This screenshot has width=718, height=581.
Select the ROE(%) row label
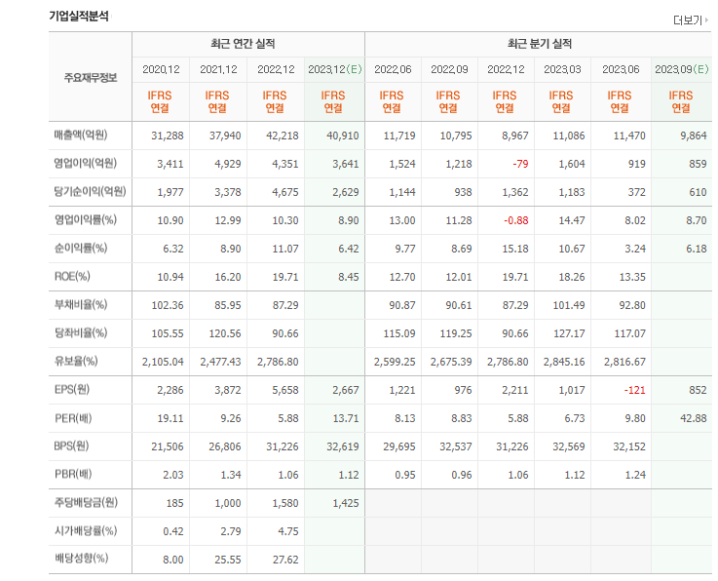(72, 276)
